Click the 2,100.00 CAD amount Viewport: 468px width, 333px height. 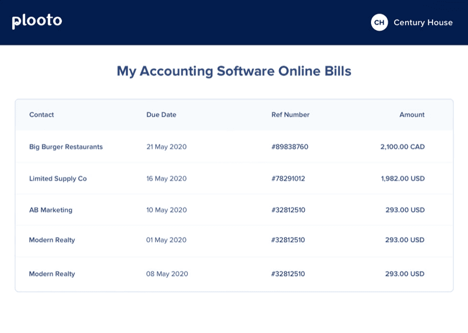point(402,147)
